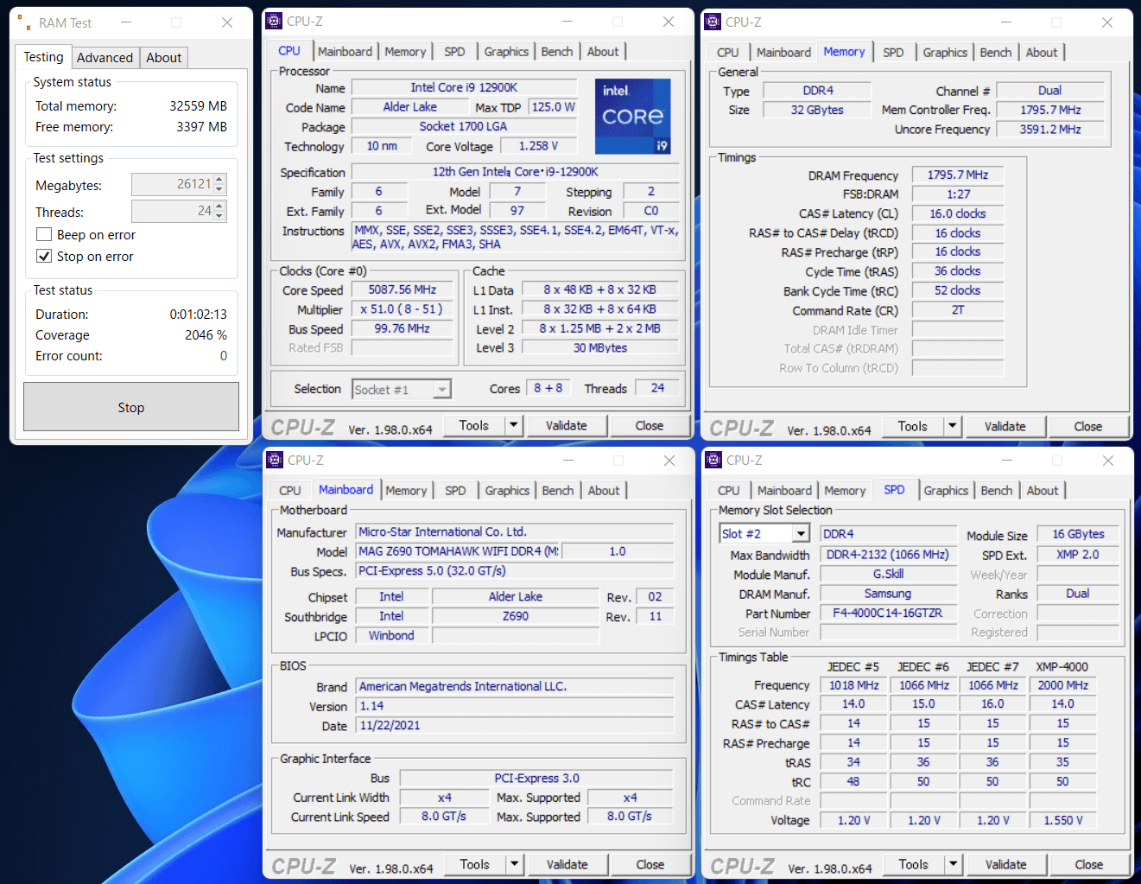
Task: Click the motherboard model MAG Z690 TOMAHAWK field
Action: pos(458,551)
